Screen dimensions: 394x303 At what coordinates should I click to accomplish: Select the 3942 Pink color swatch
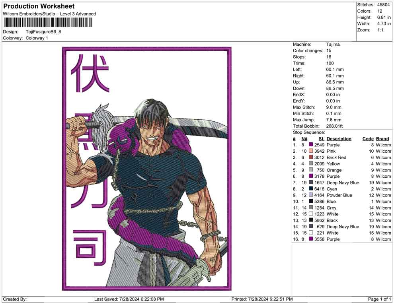[x=311, y=151]
